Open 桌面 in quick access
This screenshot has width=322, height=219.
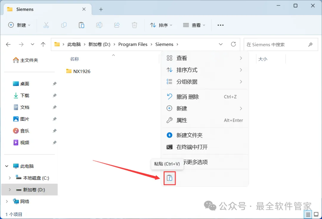(x=21, y=84)
